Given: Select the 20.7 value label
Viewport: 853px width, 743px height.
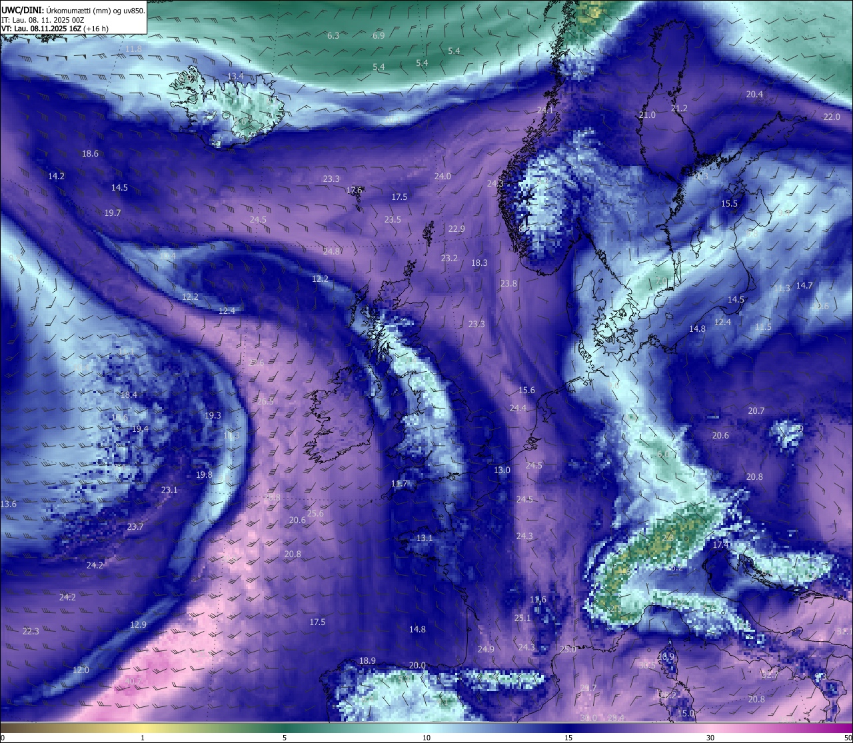Looking at the screenshot, I should click(756, 411).
